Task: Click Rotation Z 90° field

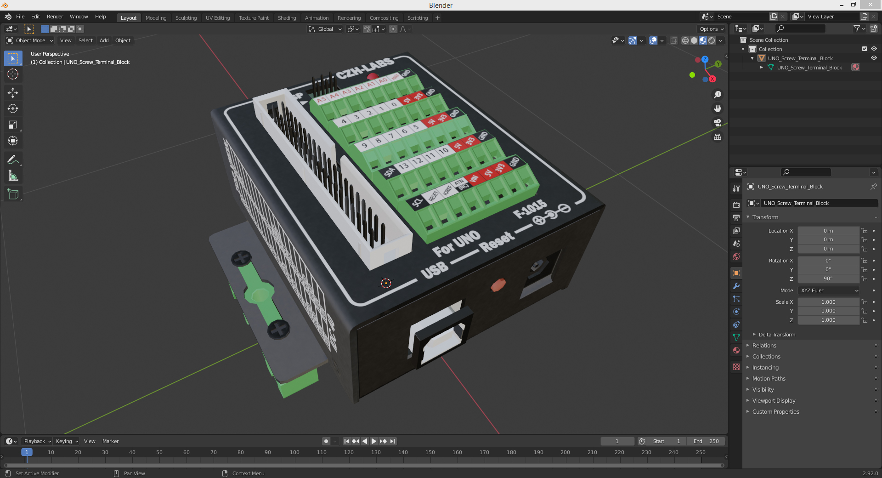Action: point(828,279)
